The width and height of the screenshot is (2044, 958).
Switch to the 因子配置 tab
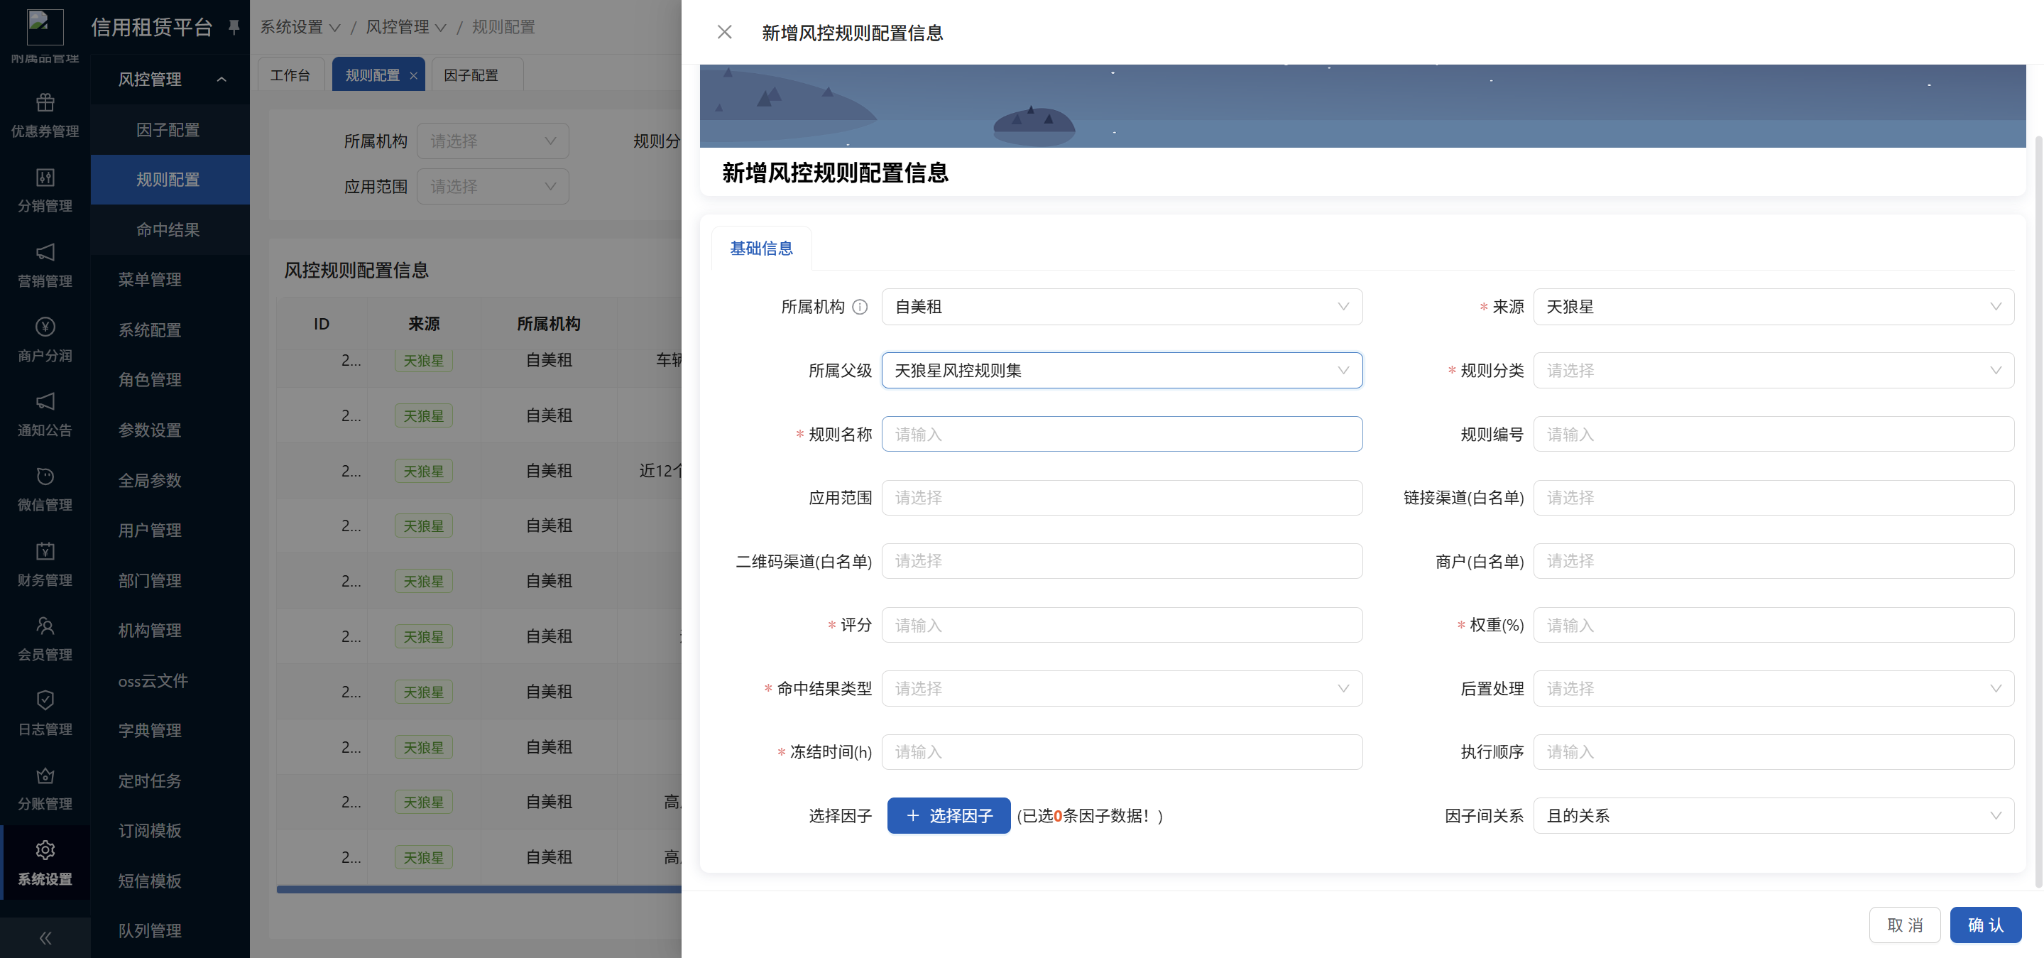tap(471, 75)
